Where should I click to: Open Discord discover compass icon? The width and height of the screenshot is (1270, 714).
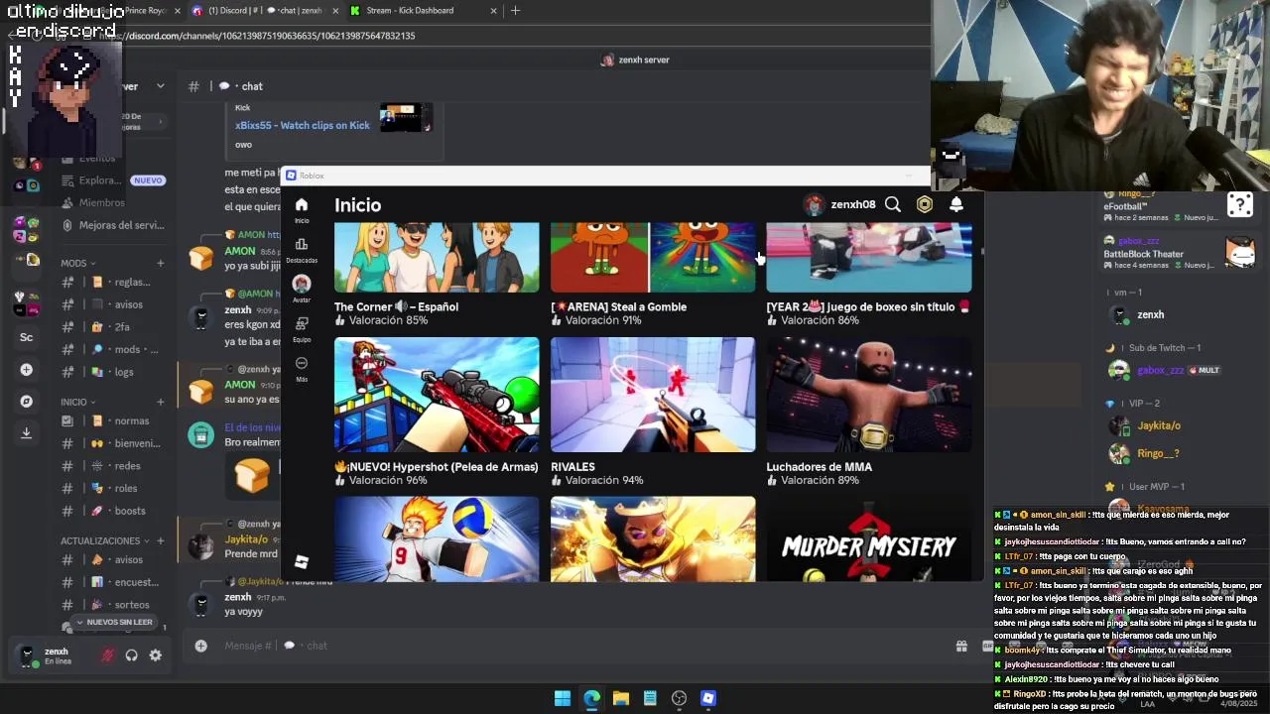27,402
